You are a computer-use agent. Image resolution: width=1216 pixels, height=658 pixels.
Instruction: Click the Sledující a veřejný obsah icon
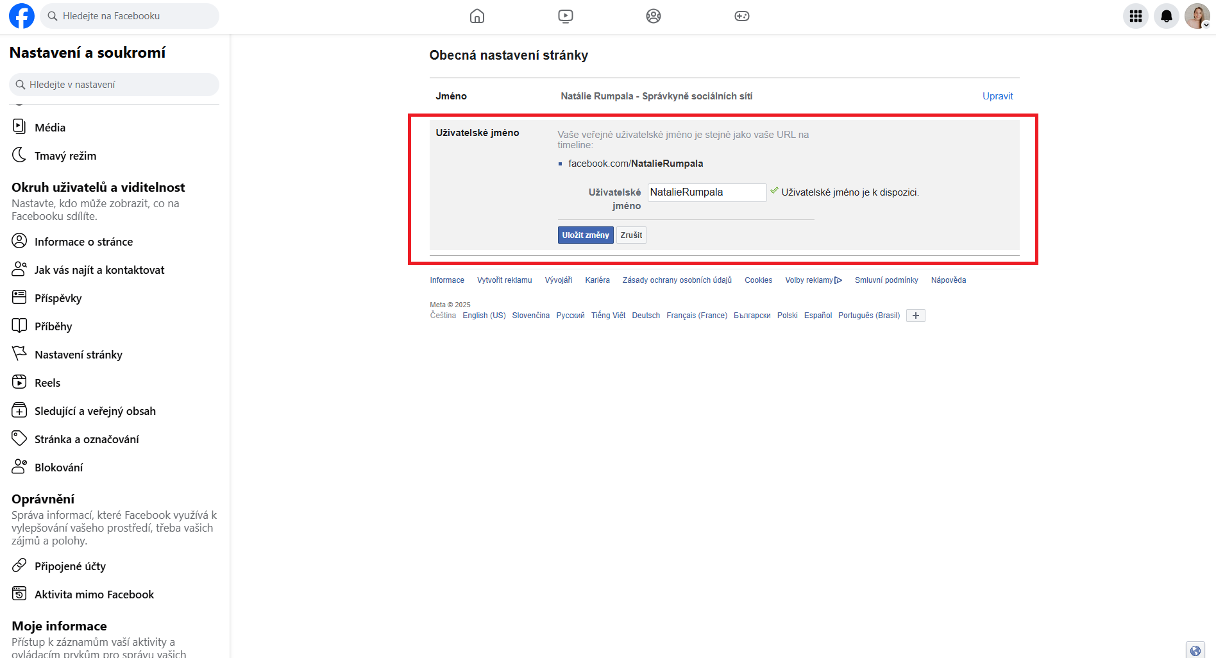pos(19,410)
